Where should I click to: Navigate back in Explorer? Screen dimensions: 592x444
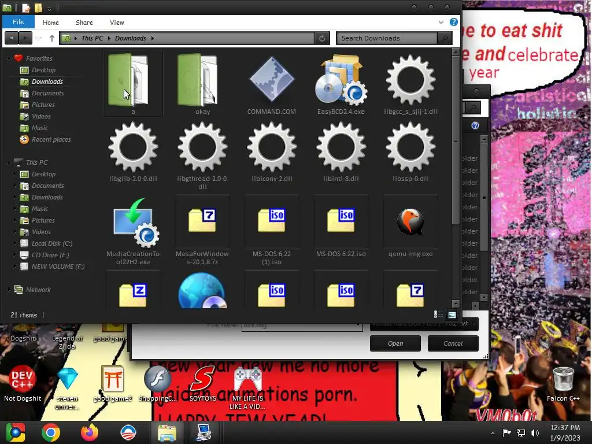coord(12,38)
